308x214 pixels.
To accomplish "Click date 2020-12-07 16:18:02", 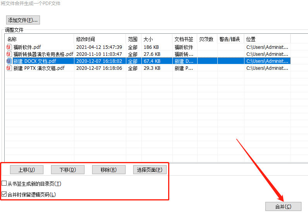I will [99, 61].
